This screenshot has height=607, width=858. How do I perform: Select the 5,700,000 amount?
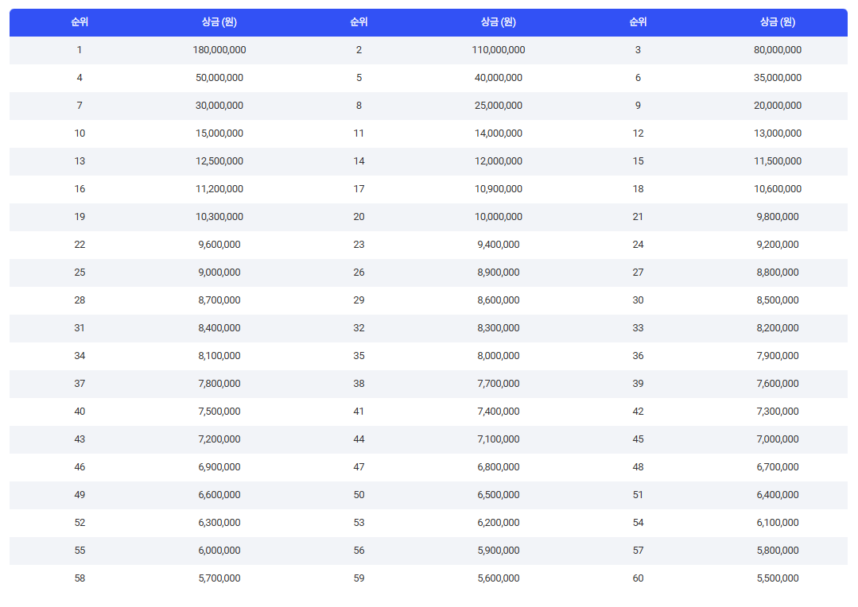point(219,578)
